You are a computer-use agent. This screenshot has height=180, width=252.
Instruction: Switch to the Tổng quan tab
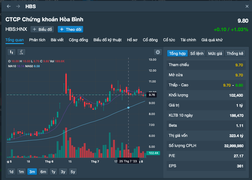point(15,40)
